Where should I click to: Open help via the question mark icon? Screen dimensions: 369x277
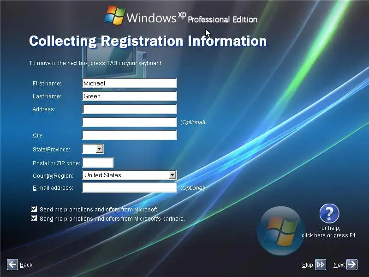(x=329, y=213)
